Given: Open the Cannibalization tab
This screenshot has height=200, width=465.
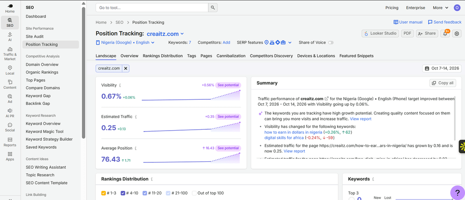Looking at the screenshot, I should [231, 56].
